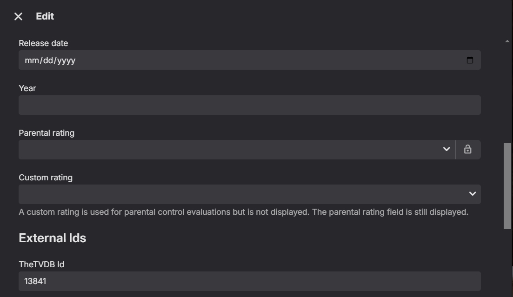The height and width of the screenshot is (297, 513).
Task: Select the day segment of the Release date
Action: (x=48, y=60)
